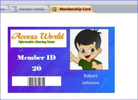Click the green Membership Card report icon
Viewport: 138px width, 100px height.
pos(54,9)
